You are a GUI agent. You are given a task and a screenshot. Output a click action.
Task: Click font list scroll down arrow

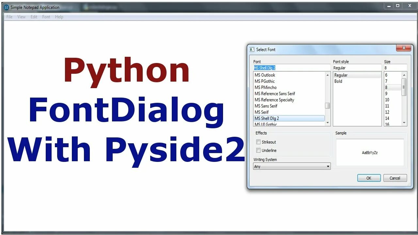click(x=328, y=123)
